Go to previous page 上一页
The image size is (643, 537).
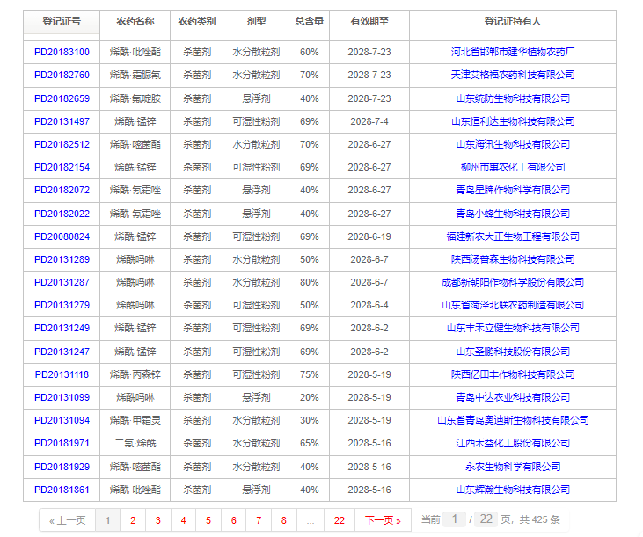point(68,520)
